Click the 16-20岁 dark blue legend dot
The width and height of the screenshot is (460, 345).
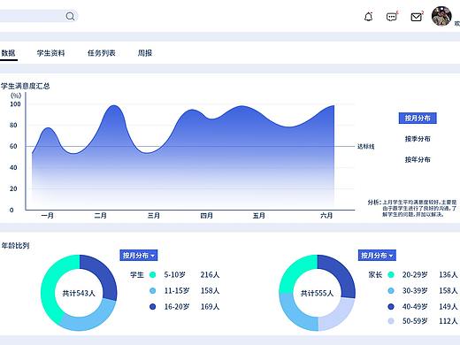coord(153,307)
